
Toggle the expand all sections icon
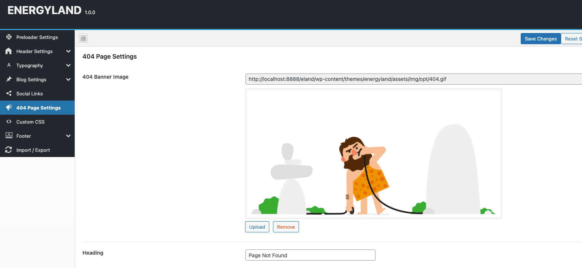(84, 38)
